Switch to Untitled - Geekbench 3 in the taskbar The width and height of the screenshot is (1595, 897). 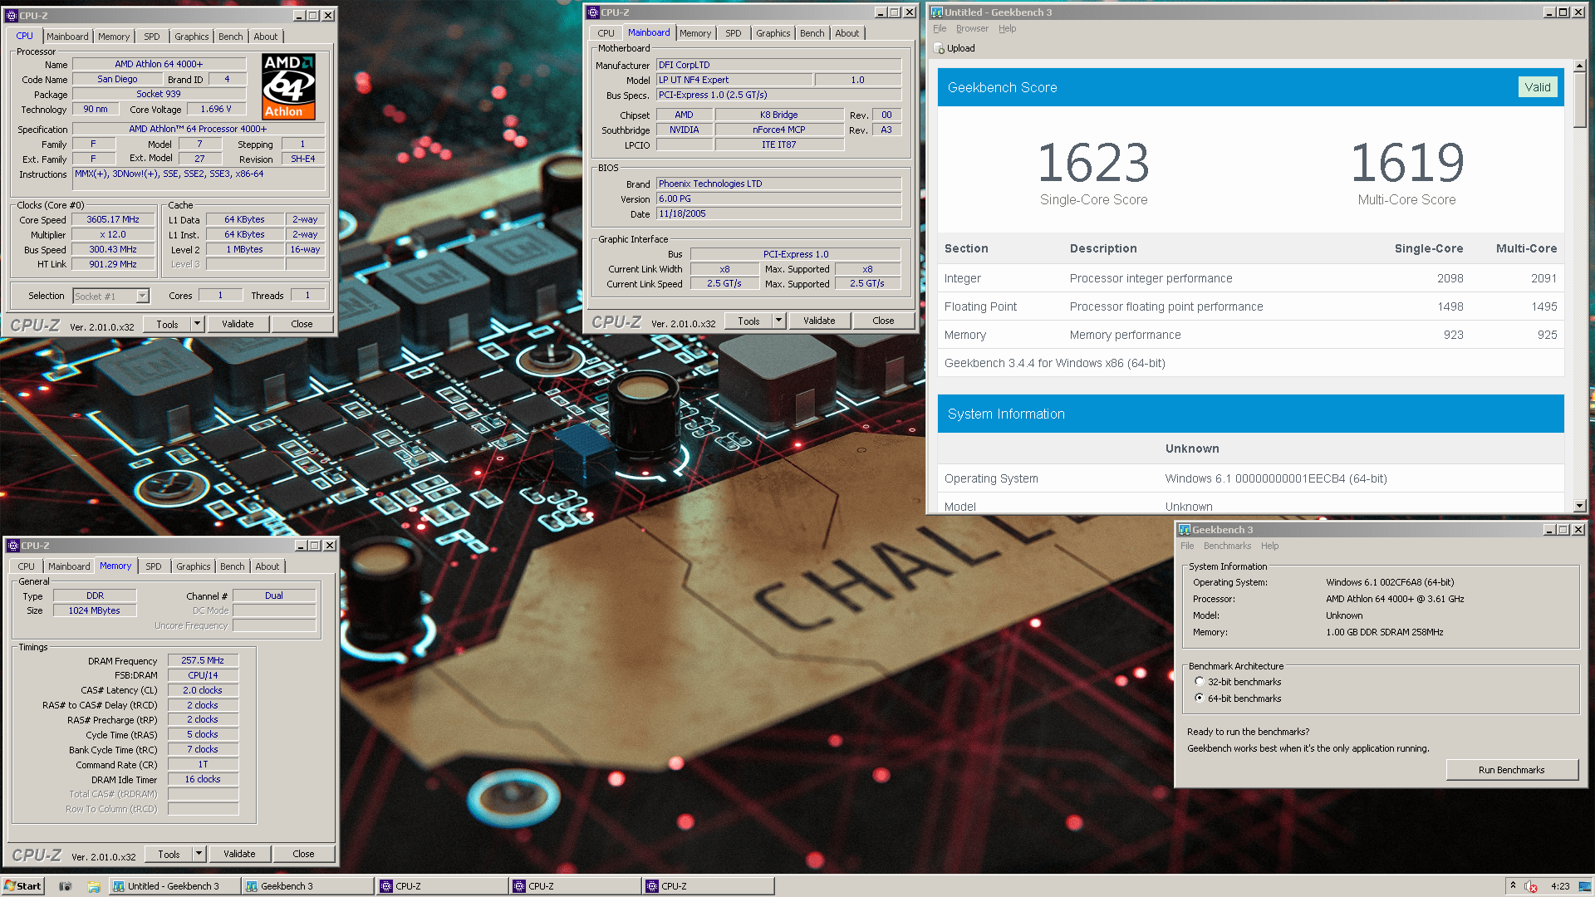tap(174, 886)
